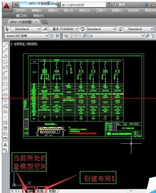This screenshot has height=193, width=156.
Task: Select the Revision Cloud tool
Action: (5, 84)
